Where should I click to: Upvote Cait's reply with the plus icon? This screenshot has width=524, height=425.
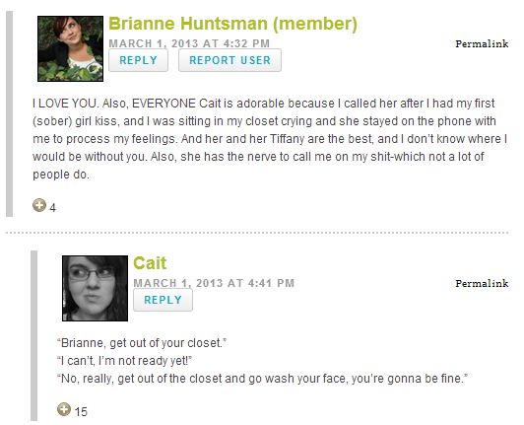pyautogui.click(x=64, y=409)
